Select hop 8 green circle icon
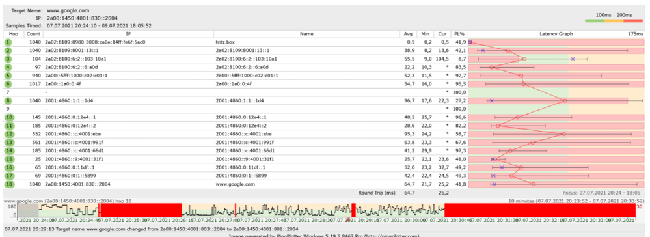 click(x=8, y=100)
